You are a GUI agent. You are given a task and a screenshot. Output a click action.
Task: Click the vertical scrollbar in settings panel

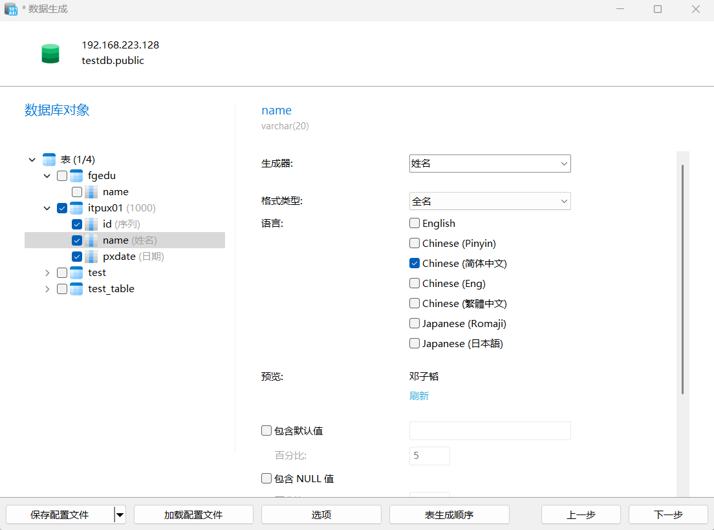(x=682, y=278)
